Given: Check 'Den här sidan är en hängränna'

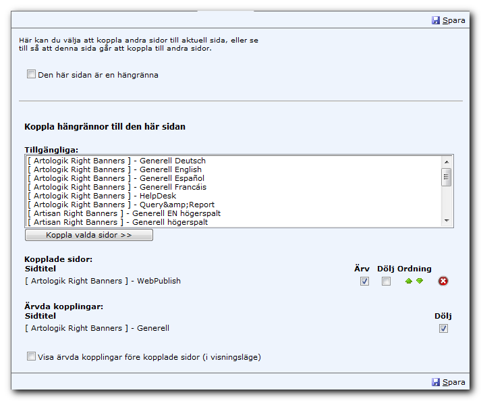Looking at the screenshot, I should [31, 74].
